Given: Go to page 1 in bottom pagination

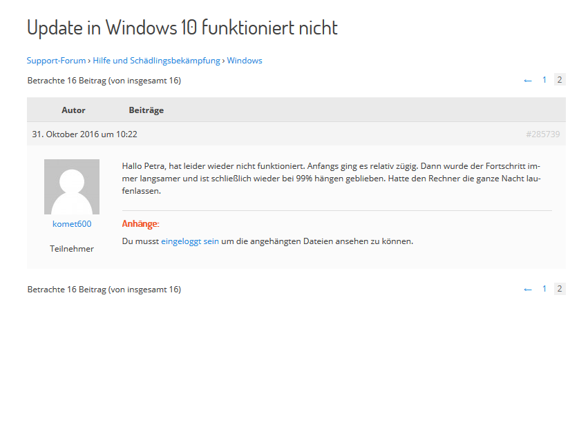Looking at the screenshot, I should click(x=544, y=290).
